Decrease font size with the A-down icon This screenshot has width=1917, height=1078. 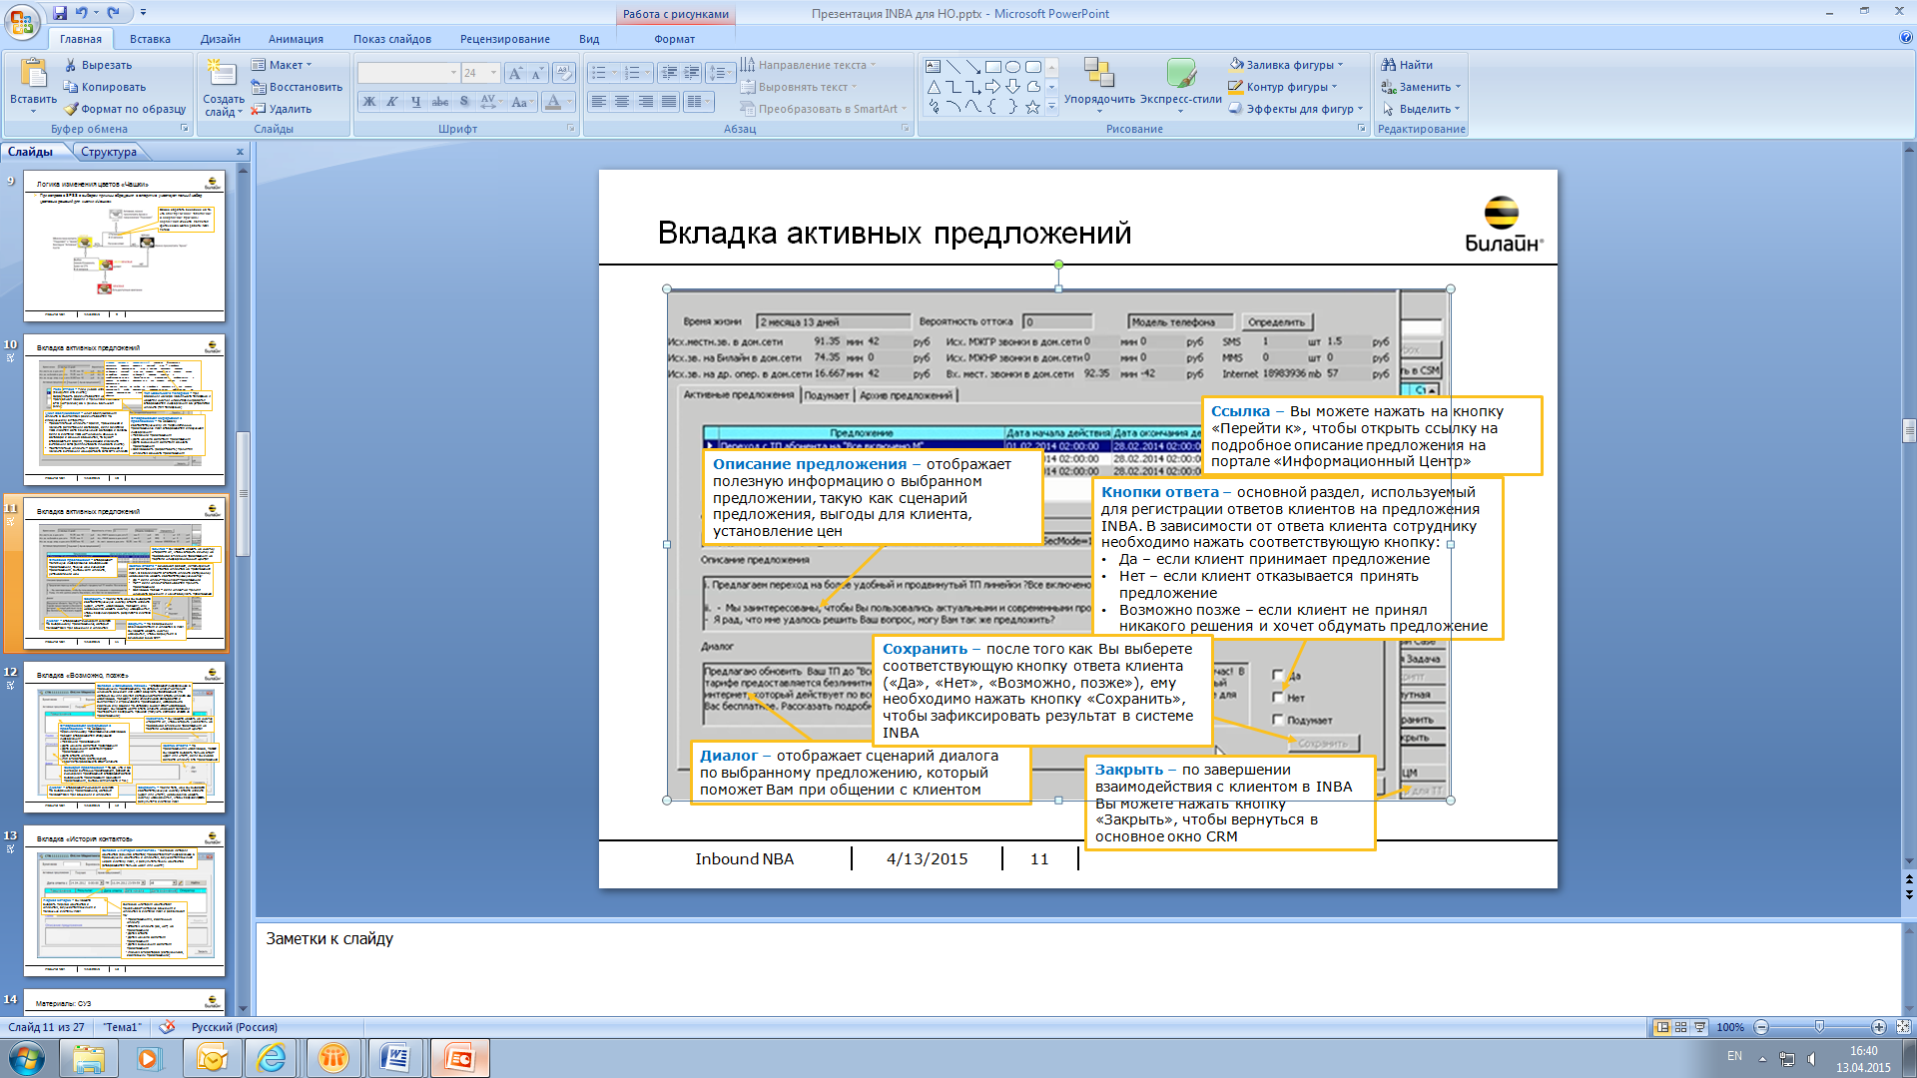point(537,73)
